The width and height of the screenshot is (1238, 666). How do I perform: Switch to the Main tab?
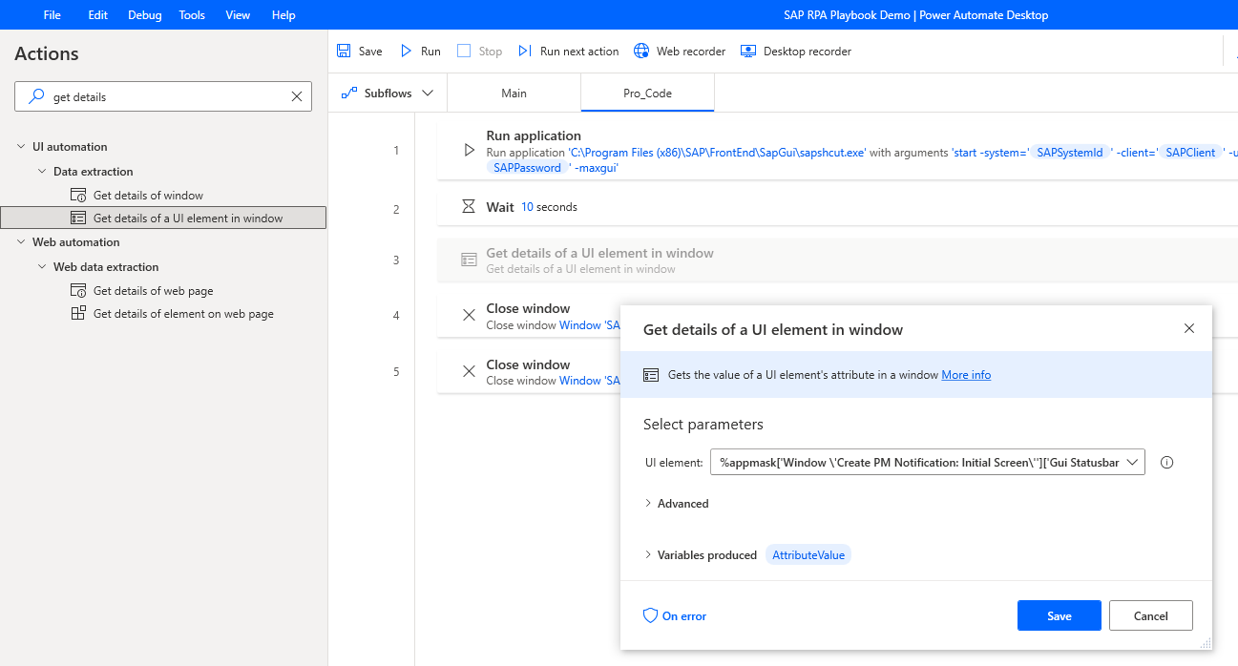pyautogui.click(x=514, y=93)
